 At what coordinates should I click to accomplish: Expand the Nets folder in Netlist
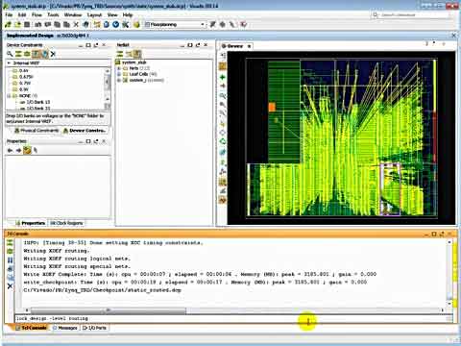119,68
